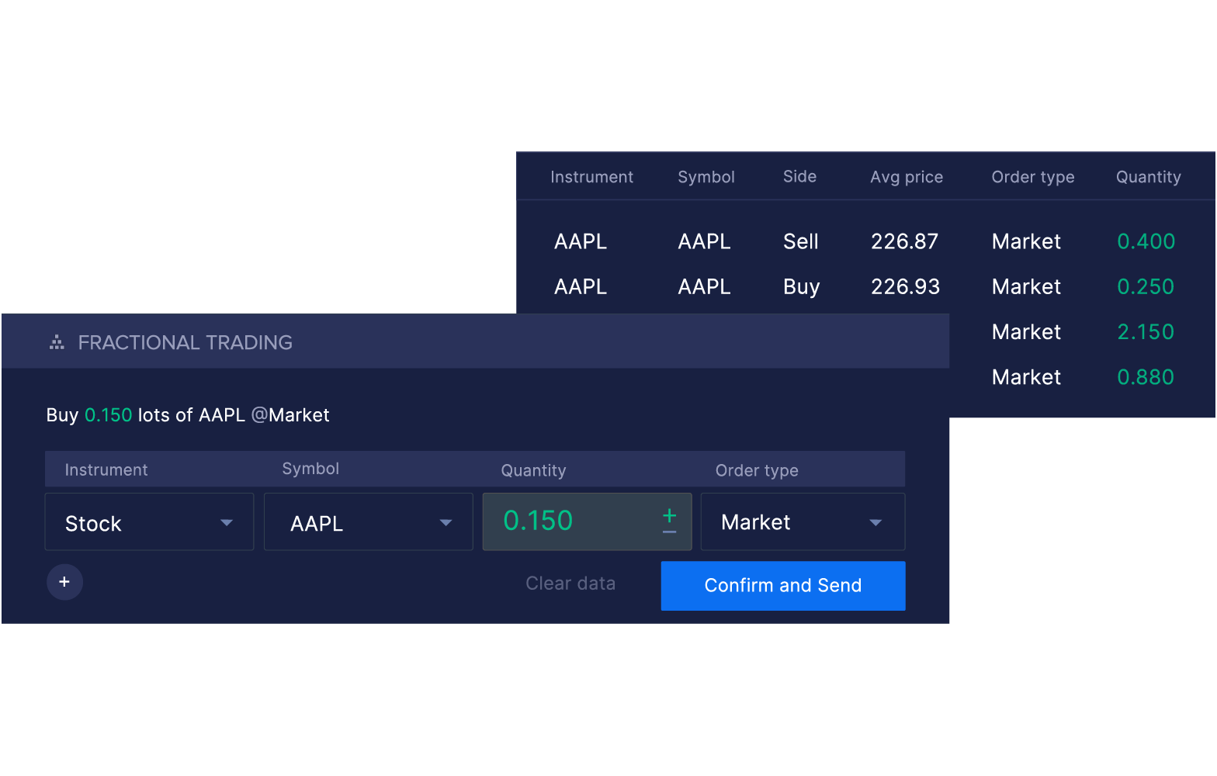The width and height of the screenshot is (1217, 776).
Task: Decrease quantity with the minus stepper
Action: [669, 532]
